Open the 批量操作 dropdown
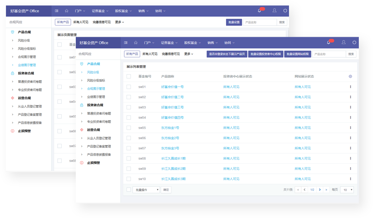373x218 pixels. (x=146, y=189)
